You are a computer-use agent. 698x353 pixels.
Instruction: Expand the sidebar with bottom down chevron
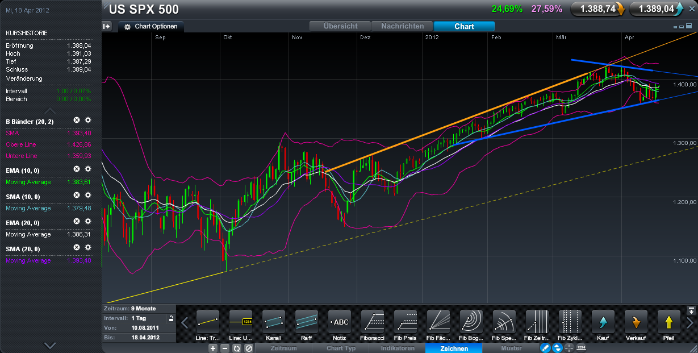[50, 344]
